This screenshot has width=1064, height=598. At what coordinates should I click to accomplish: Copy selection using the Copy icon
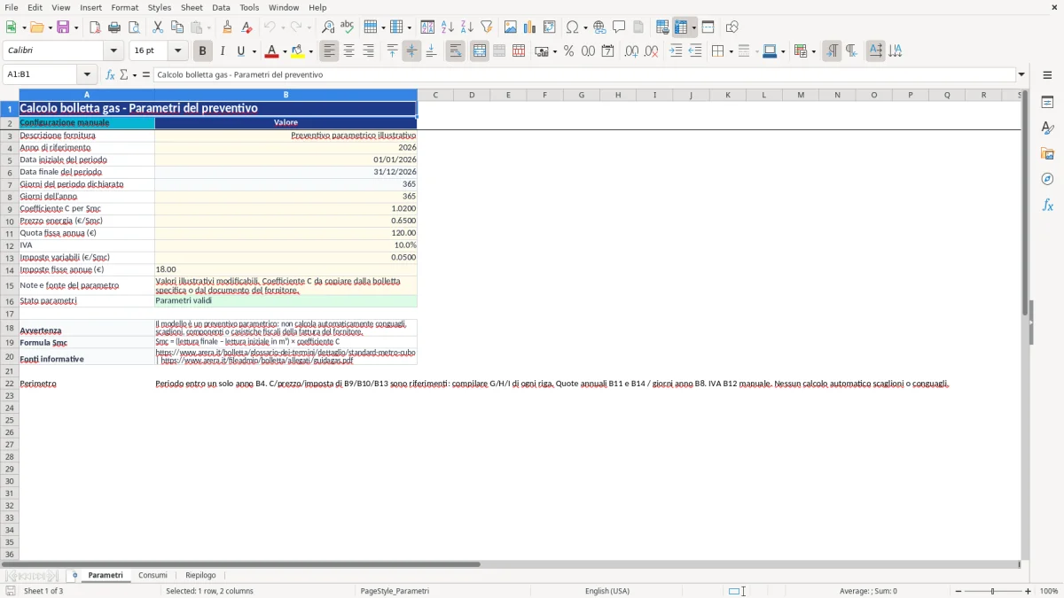[177, 27]
